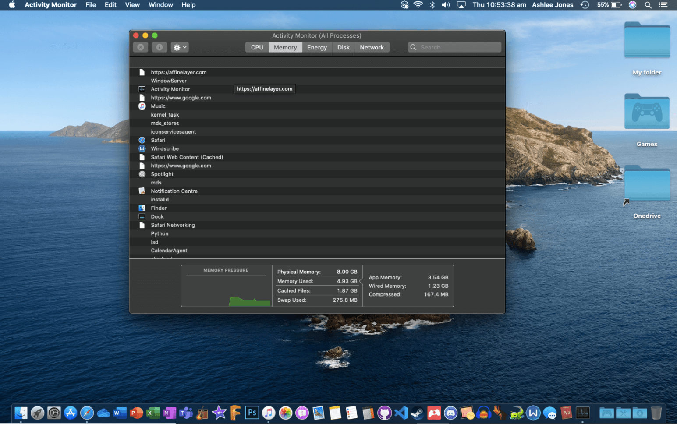
Task: Switch to the CPU tab
Action: point(256,47)
